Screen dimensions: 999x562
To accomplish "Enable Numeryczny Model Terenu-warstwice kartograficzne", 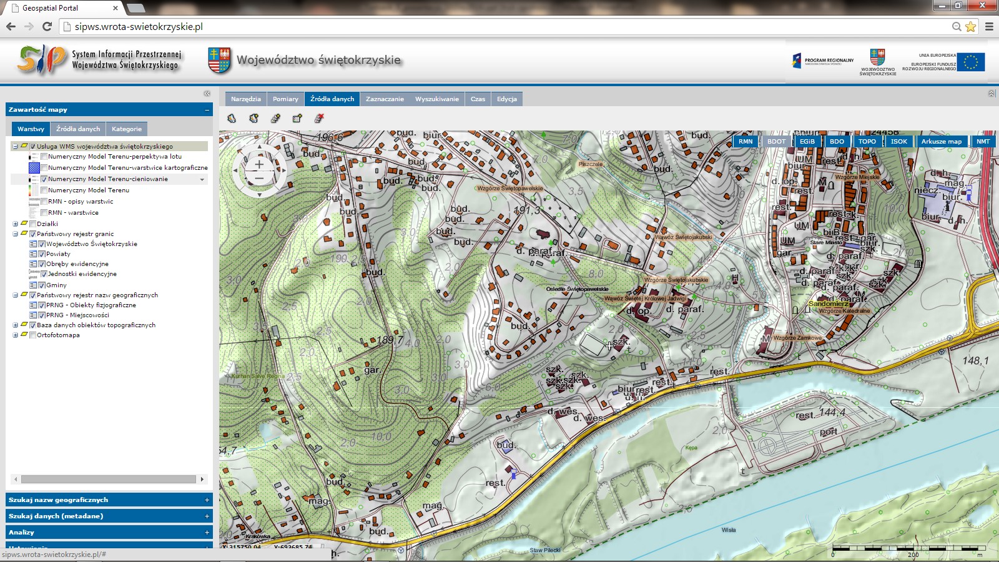I will pos(44,168).
